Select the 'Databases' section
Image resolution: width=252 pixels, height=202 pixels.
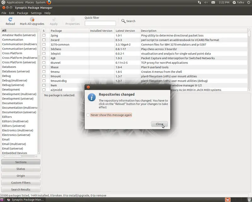(x=19, y=67)
